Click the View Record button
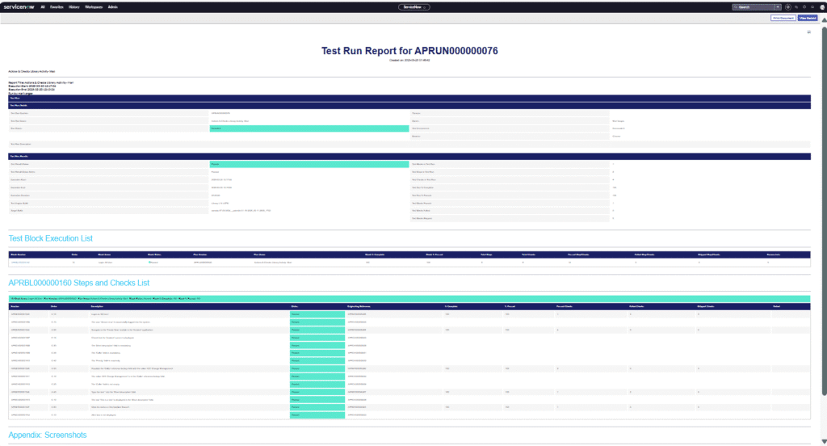 (807, 17)
